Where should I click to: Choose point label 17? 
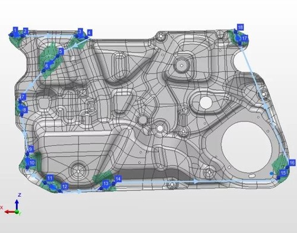point(245,38)
